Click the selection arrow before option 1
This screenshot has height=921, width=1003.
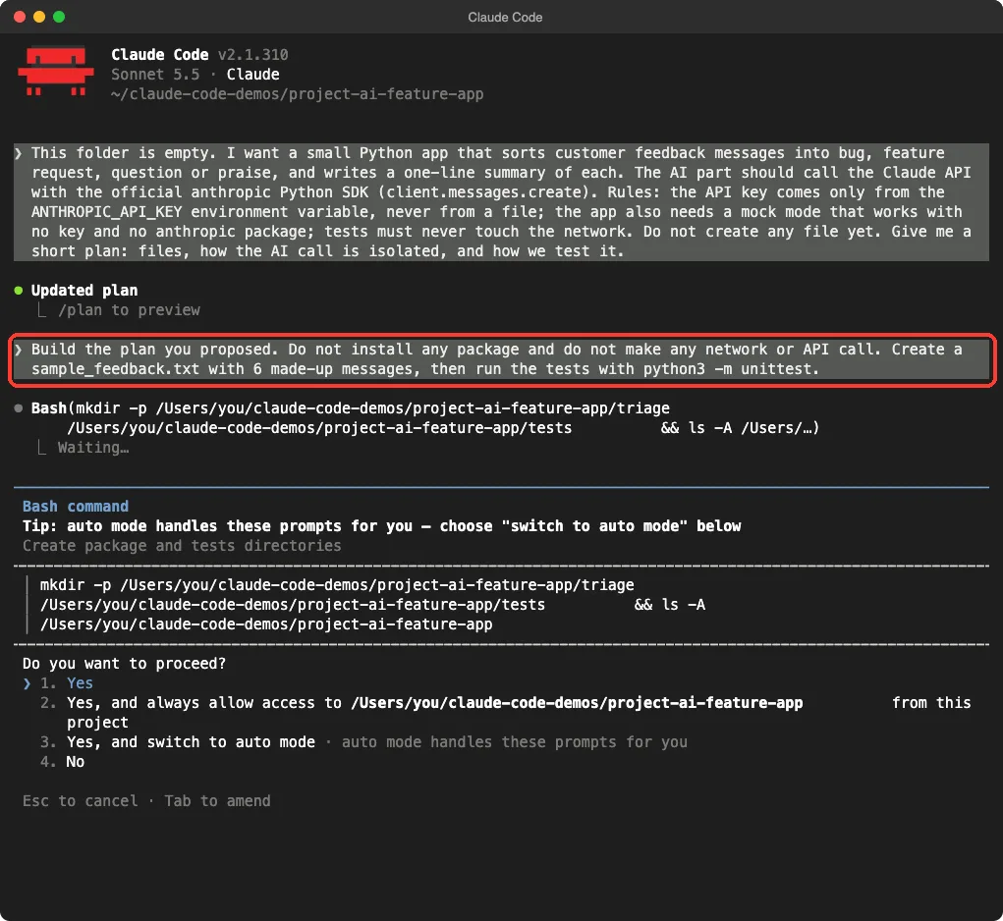coord(27,683)
